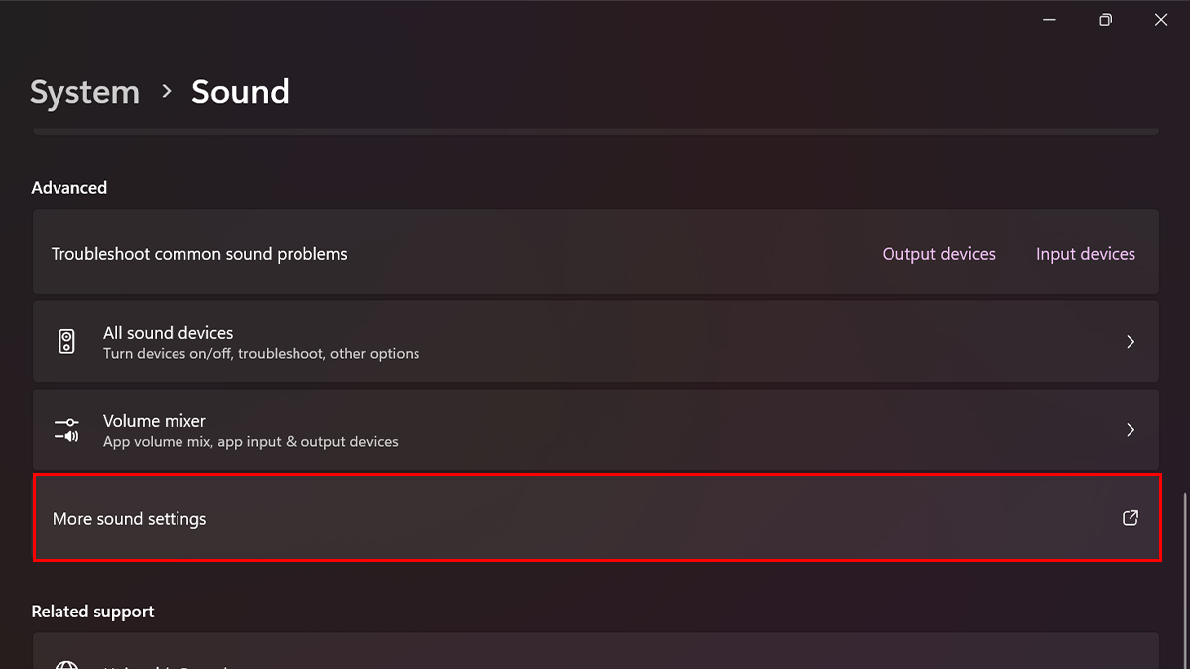The image size is (1190, 669).
Task: Click the external link icon on More sound settings
Action: tap(1130, 518)
